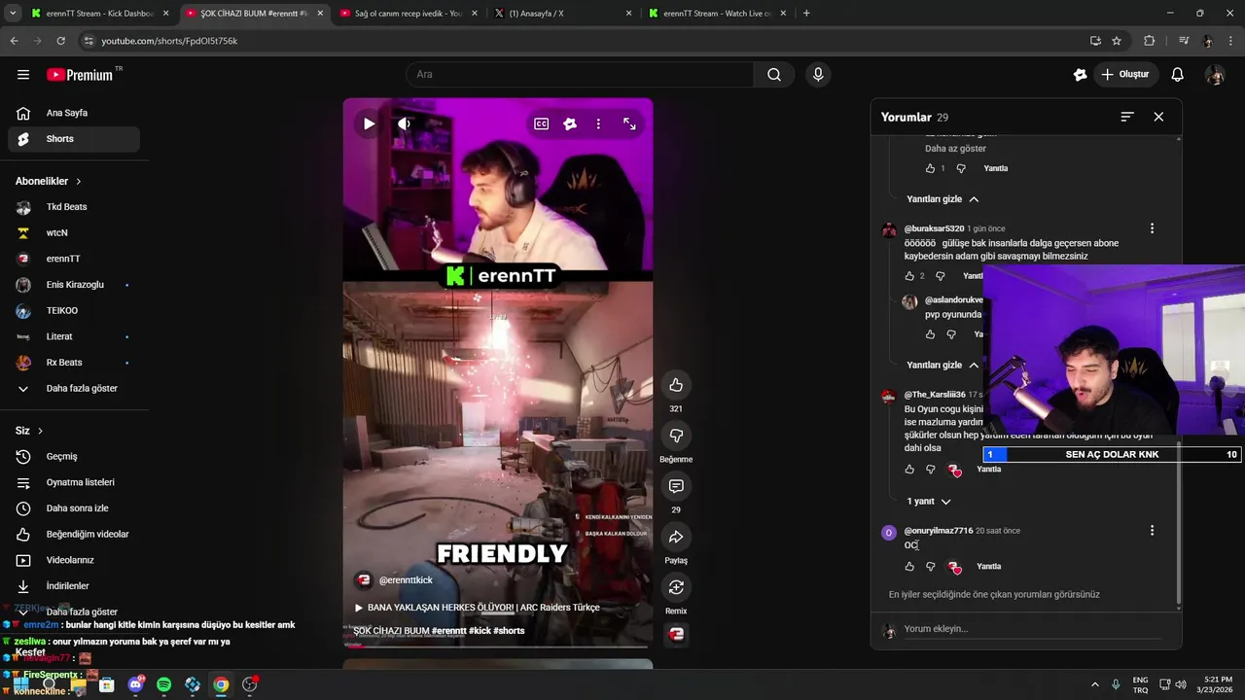Start voice search with microphone icon
Viewport: 1245px width, 700px height.
[x=818, y=75]
